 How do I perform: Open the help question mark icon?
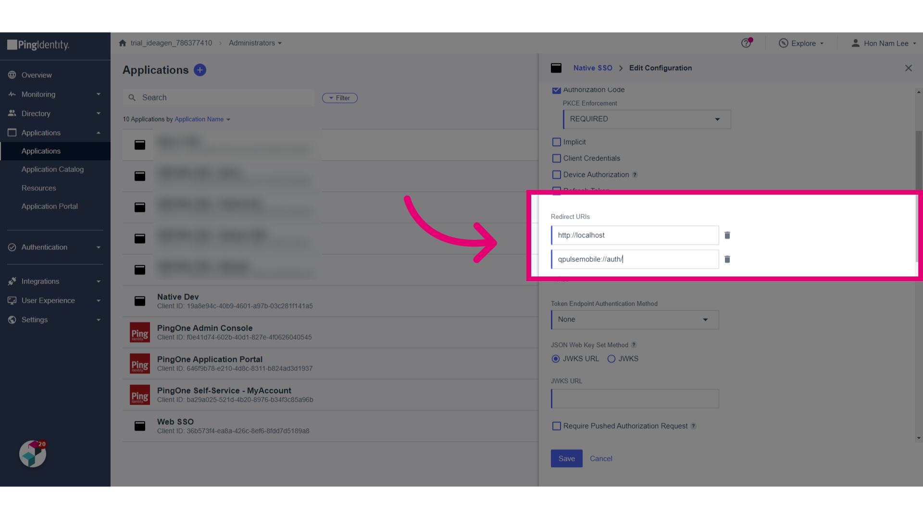[x=746, y=43]
